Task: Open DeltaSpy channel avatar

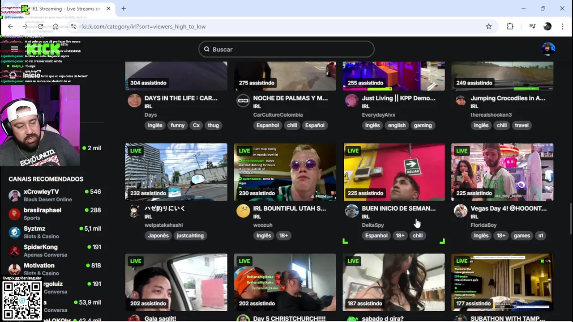Action: (x=352, y=211)
